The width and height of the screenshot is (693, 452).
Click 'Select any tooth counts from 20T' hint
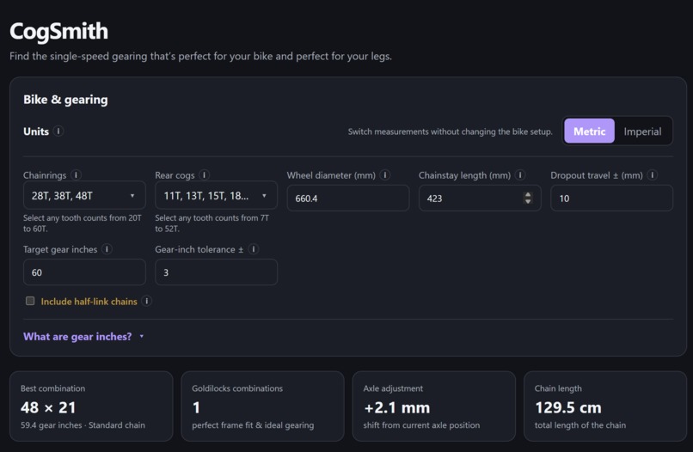click(x=83, y=223)
